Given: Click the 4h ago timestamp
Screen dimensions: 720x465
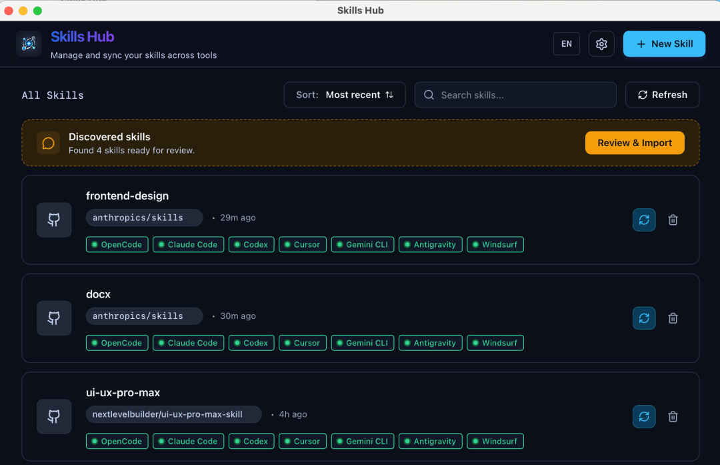Looking at the screenshot, I should point(293,414).
